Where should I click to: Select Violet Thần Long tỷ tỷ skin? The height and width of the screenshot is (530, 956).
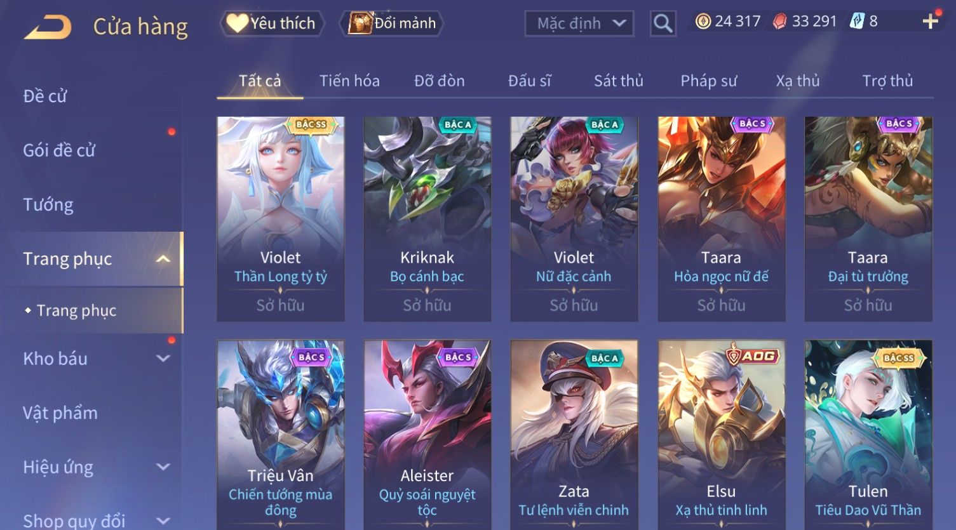pyautogui.click(x=281, y=218)
